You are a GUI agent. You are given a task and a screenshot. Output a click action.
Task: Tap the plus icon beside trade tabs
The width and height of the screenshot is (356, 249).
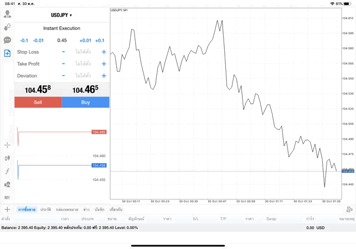click(x=7, y=209)
